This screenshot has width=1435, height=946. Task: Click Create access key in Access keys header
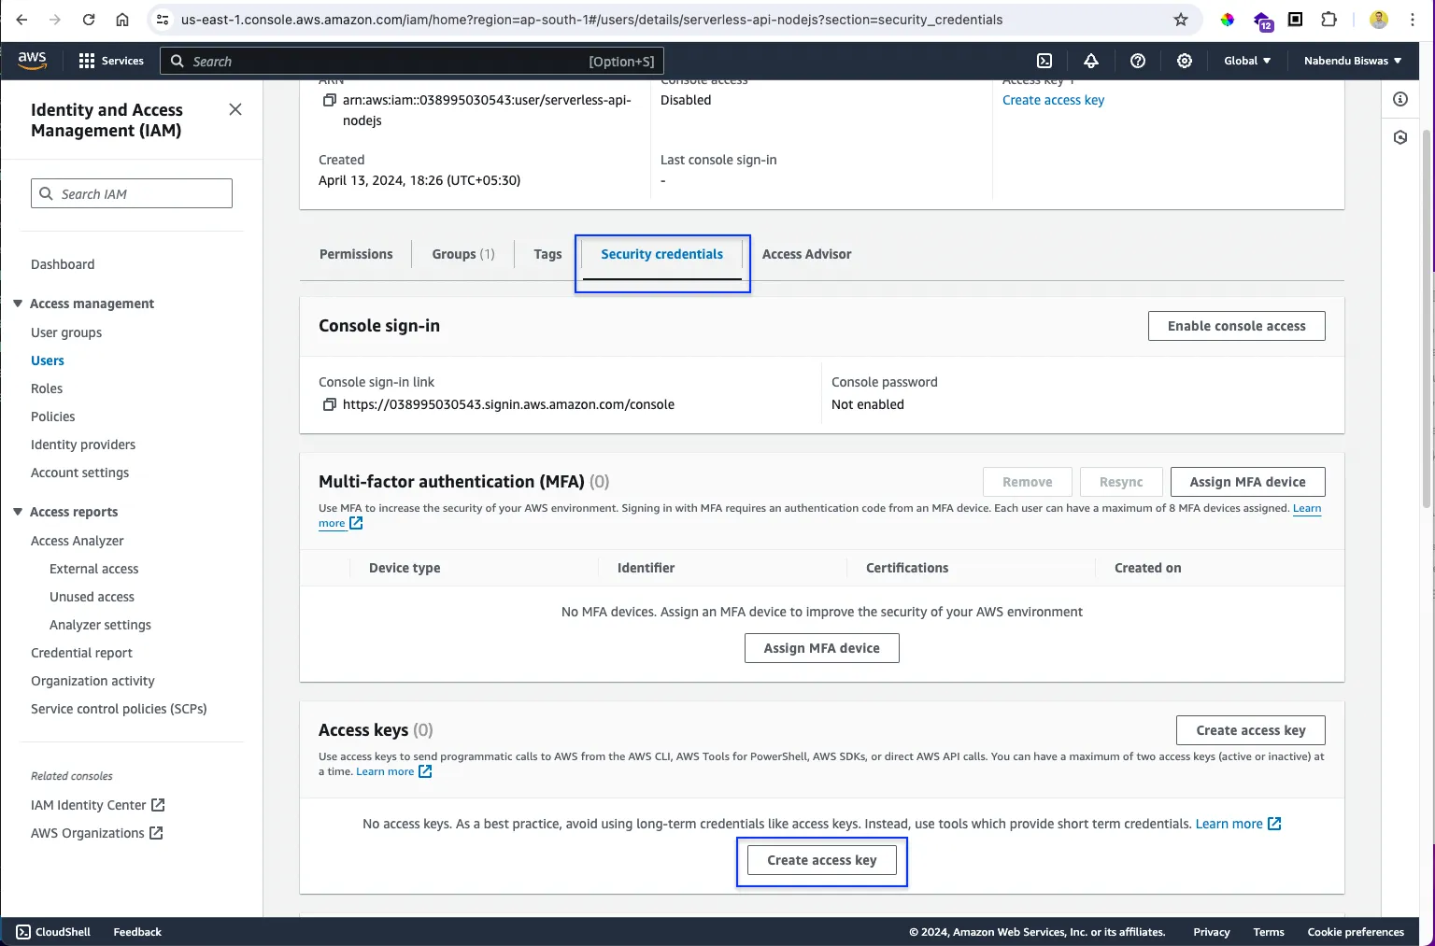pos(1250,730)
